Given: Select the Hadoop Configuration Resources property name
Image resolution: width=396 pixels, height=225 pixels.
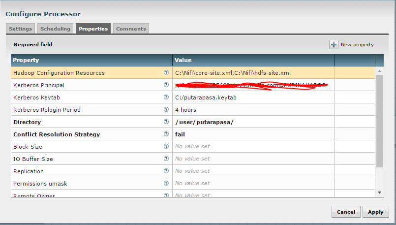Looking at the screenshot, I should pyautogui.click(x=59, y=73).
